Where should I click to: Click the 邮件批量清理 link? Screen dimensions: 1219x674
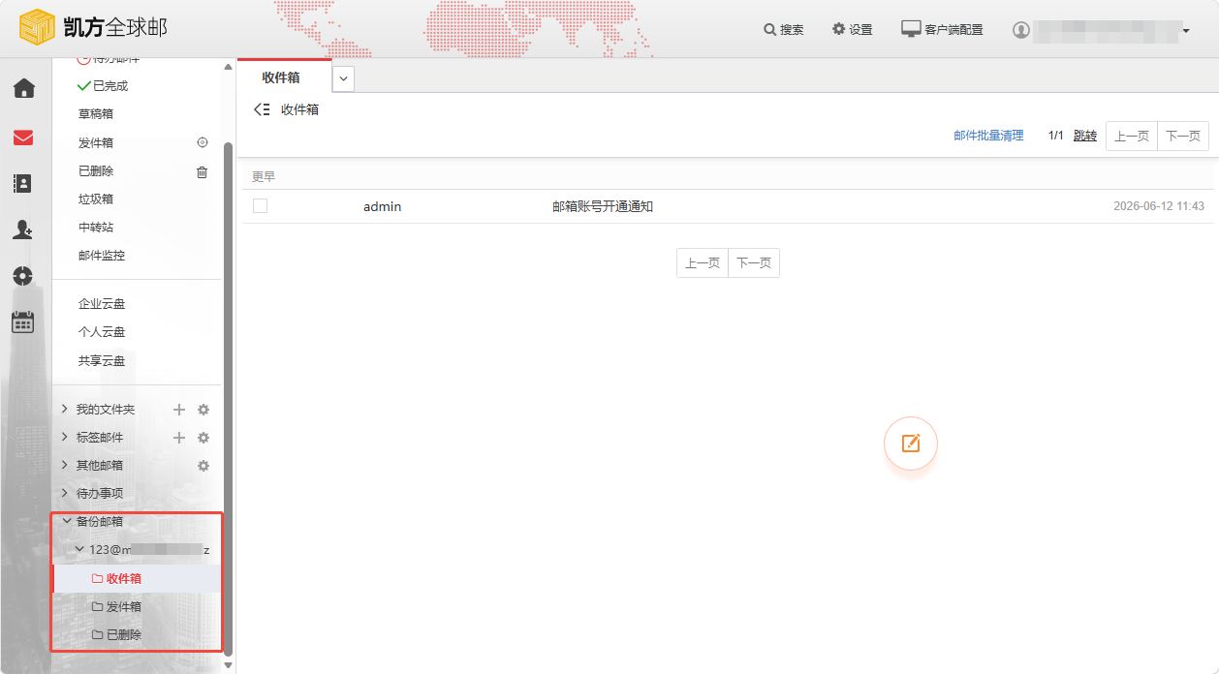988,136
